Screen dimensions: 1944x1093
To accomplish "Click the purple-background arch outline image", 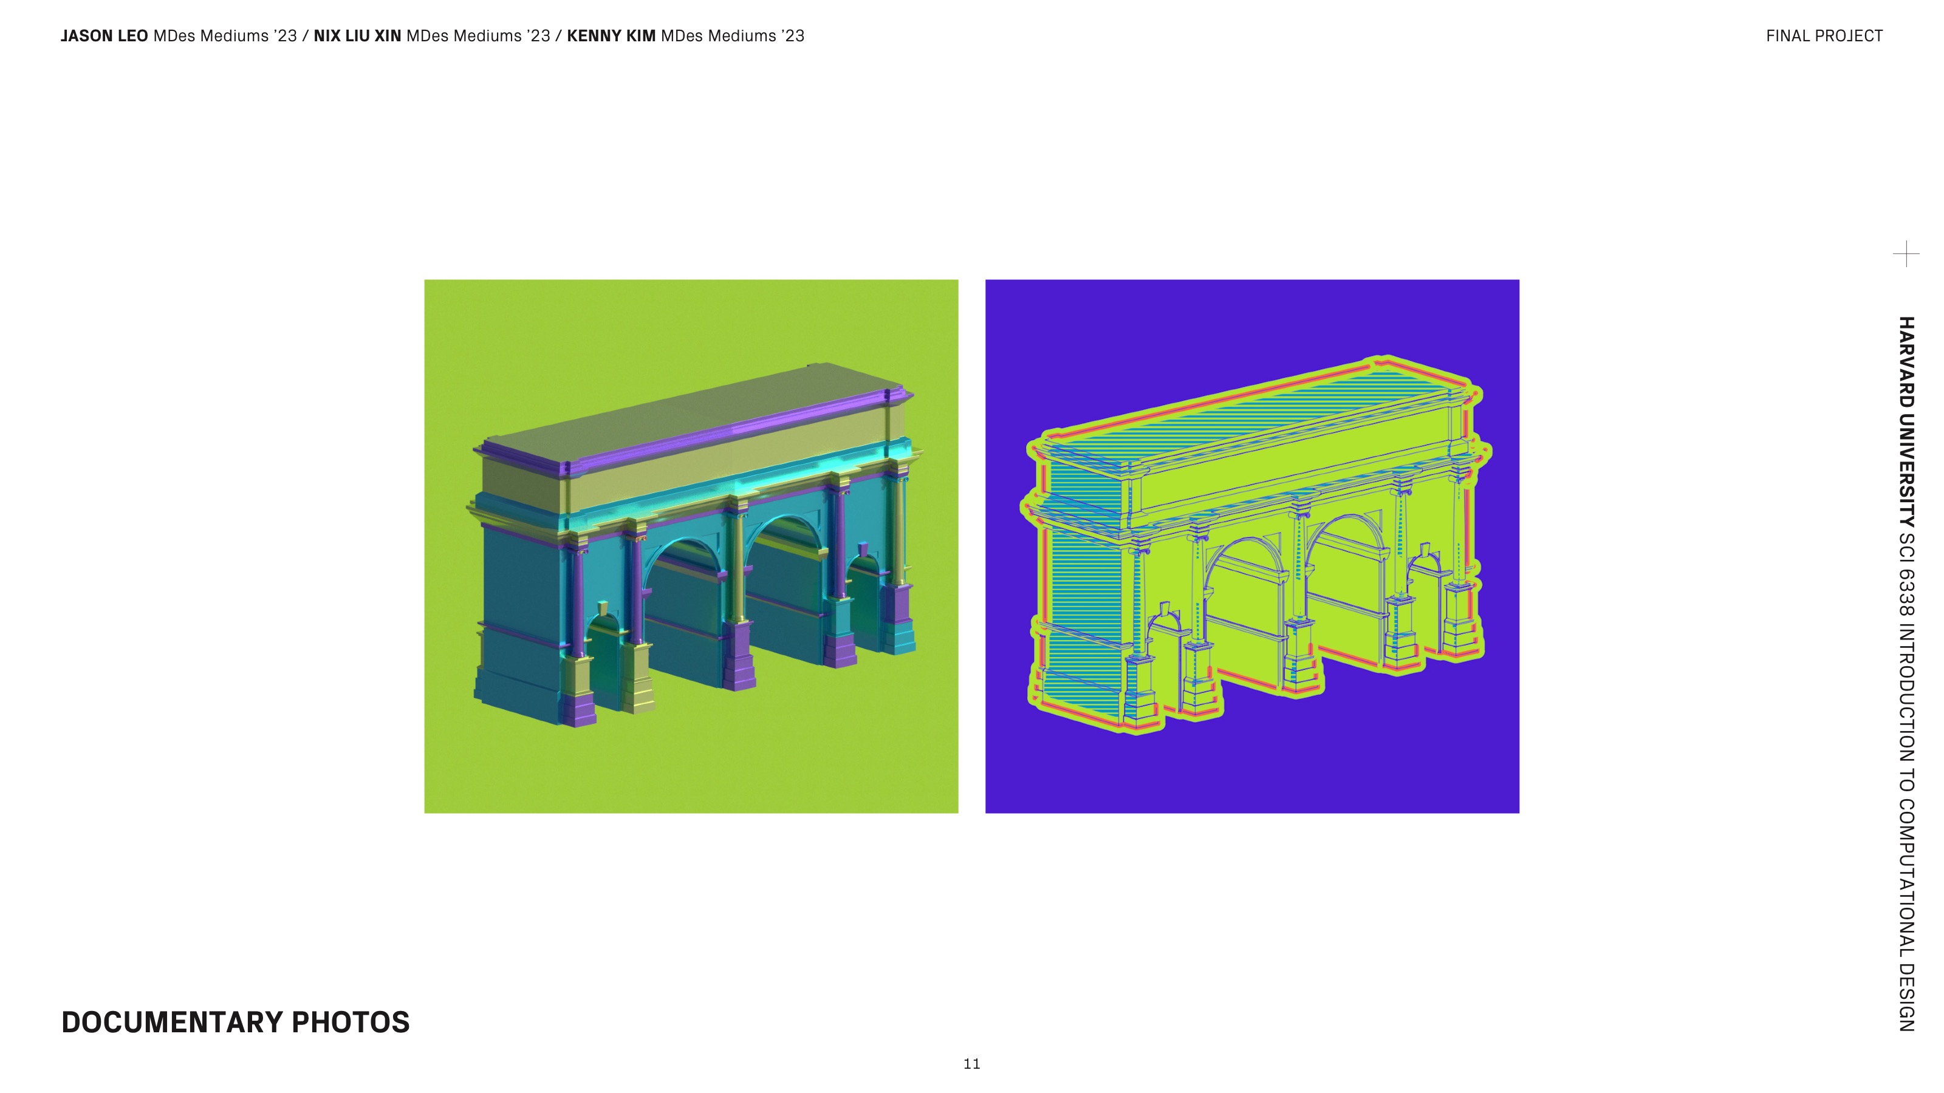I will (x=1252, y=546).
